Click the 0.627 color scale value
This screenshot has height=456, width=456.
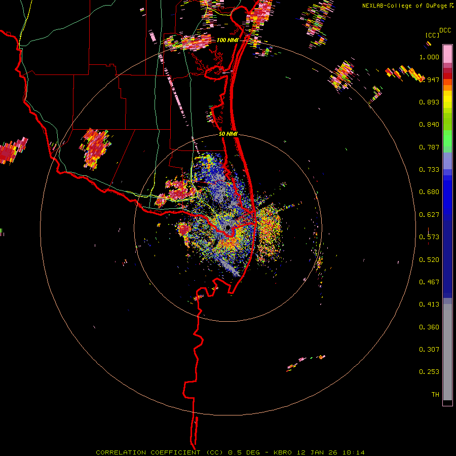pos(429,215)
